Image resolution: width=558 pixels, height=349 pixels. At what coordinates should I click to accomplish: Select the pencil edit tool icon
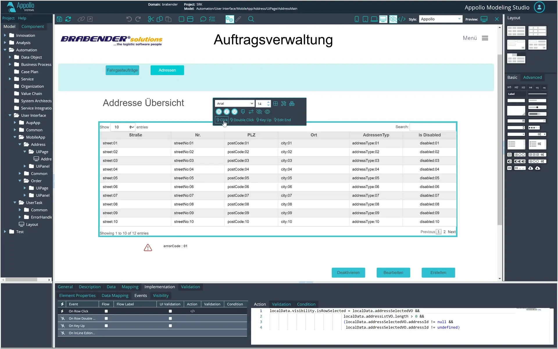point(238,19)
